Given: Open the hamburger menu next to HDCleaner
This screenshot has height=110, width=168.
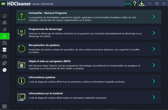Looking at the screenshot, I should click(4, 4).
